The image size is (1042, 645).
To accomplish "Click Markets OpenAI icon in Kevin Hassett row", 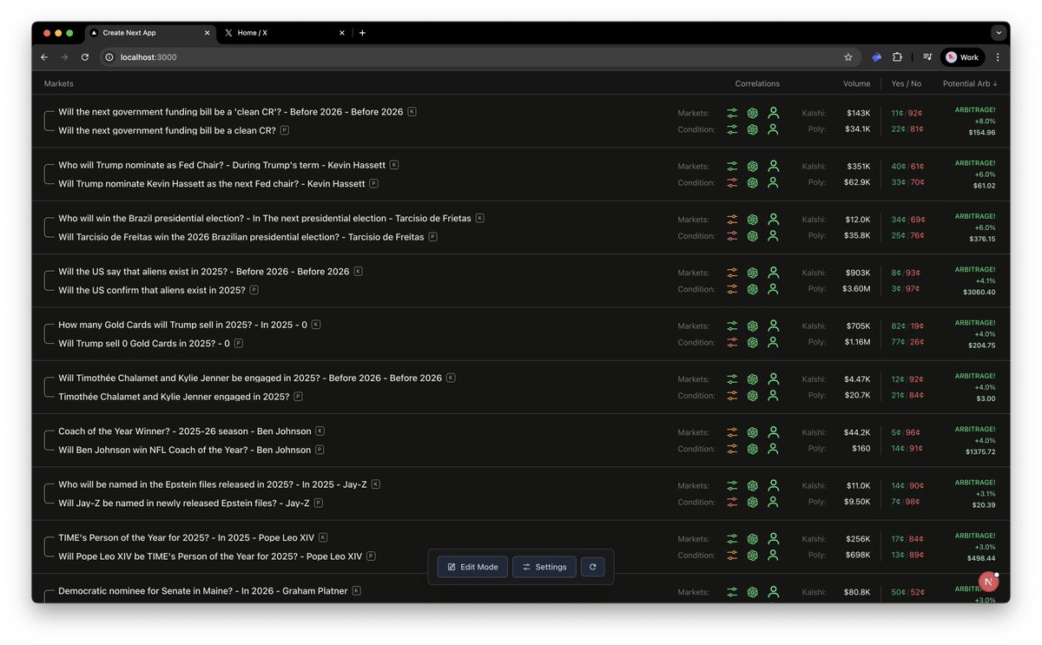I will (753, 166).
